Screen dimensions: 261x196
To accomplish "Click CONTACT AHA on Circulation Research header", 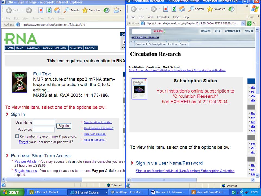I will click(x=232, y=31).
